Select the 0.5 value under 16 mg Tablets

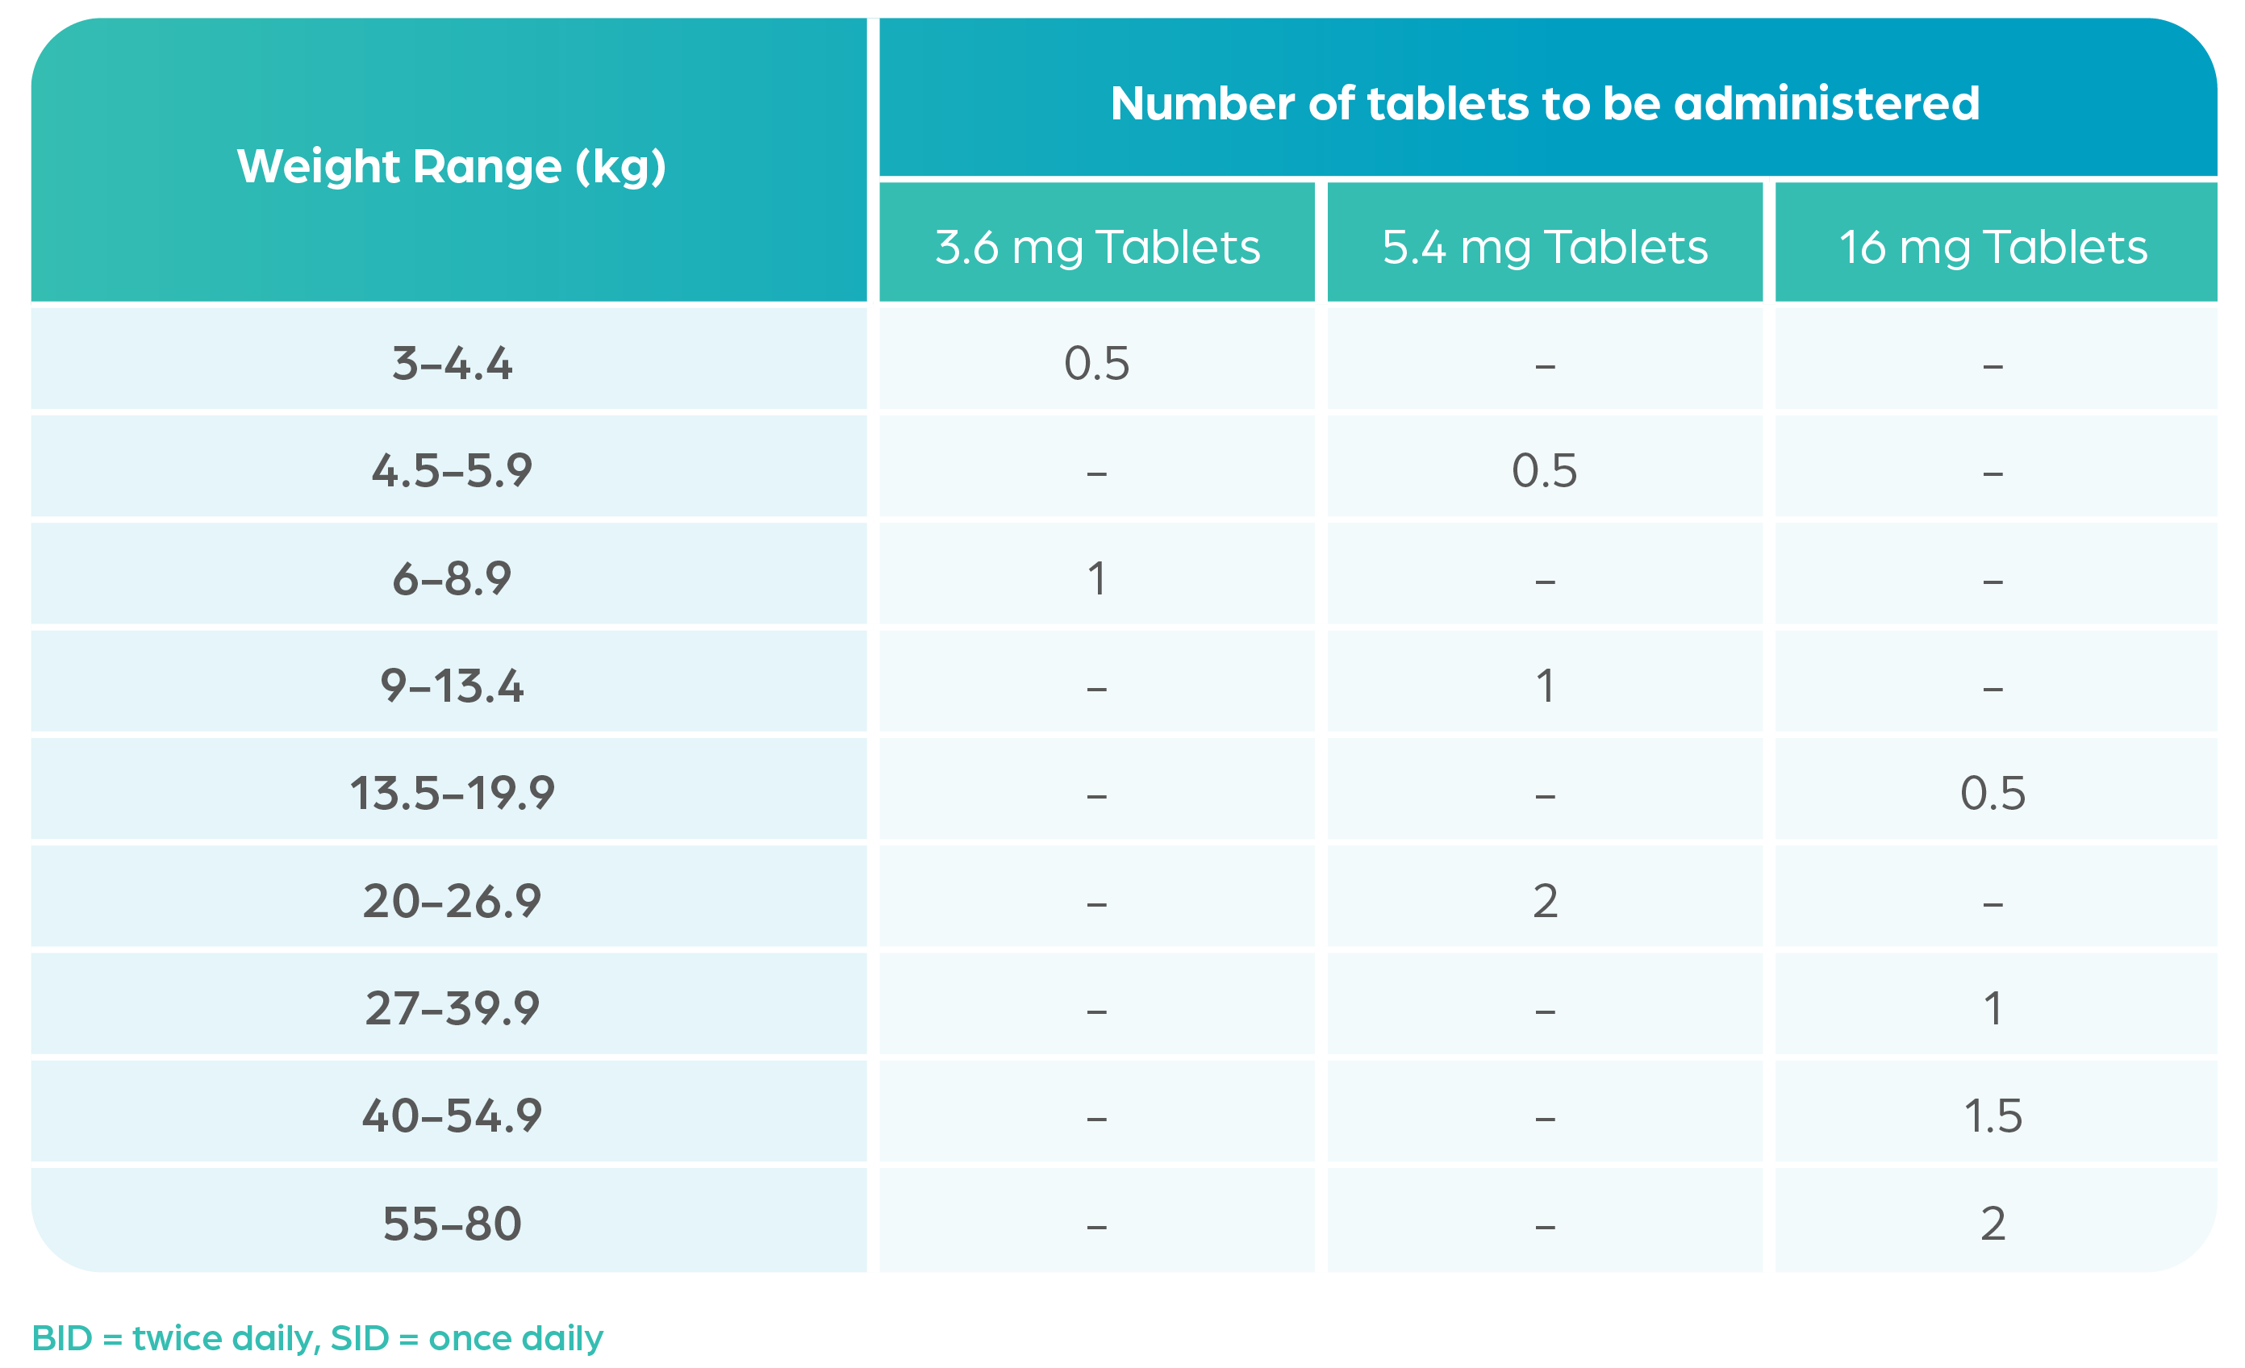coord(1993,793)
